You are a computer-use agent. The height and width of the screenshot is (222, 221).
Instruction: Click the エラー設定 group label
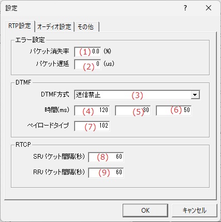pyautogui.click(x=30, y=40)
